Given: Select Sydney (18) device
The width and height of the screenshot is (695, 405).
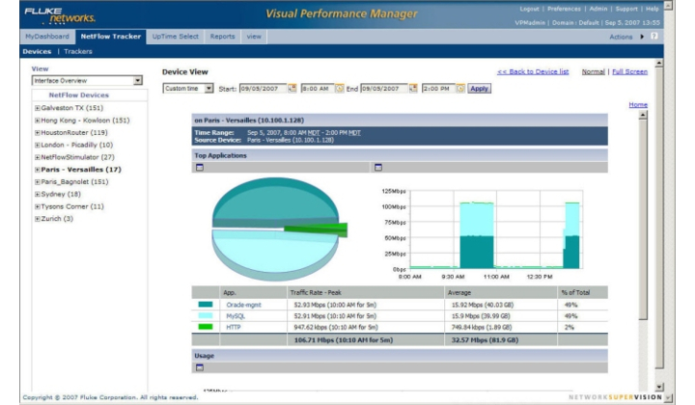Looking at the screenshot, I should pyautogui.click(x=61, y=195).
